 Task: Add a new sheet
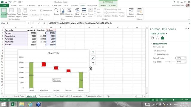coord(108,96)
